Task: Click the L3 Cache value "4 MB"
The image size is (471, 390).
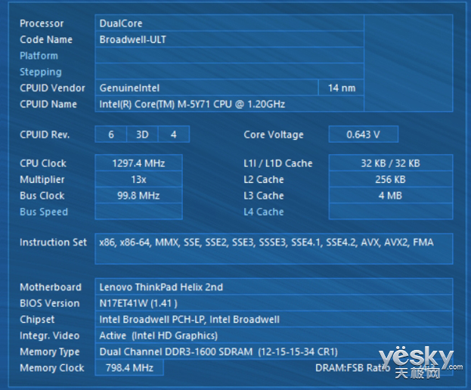Action: click(x=391, y=196)
